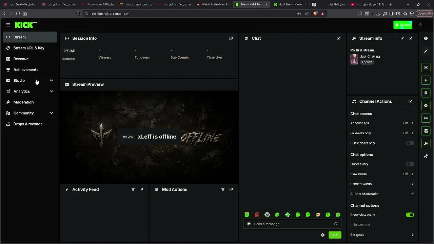This screenshot has width=434, height=244.
Task: Go to Stream URL & Key
Action: pyautogui.click(x=30, y=48)
